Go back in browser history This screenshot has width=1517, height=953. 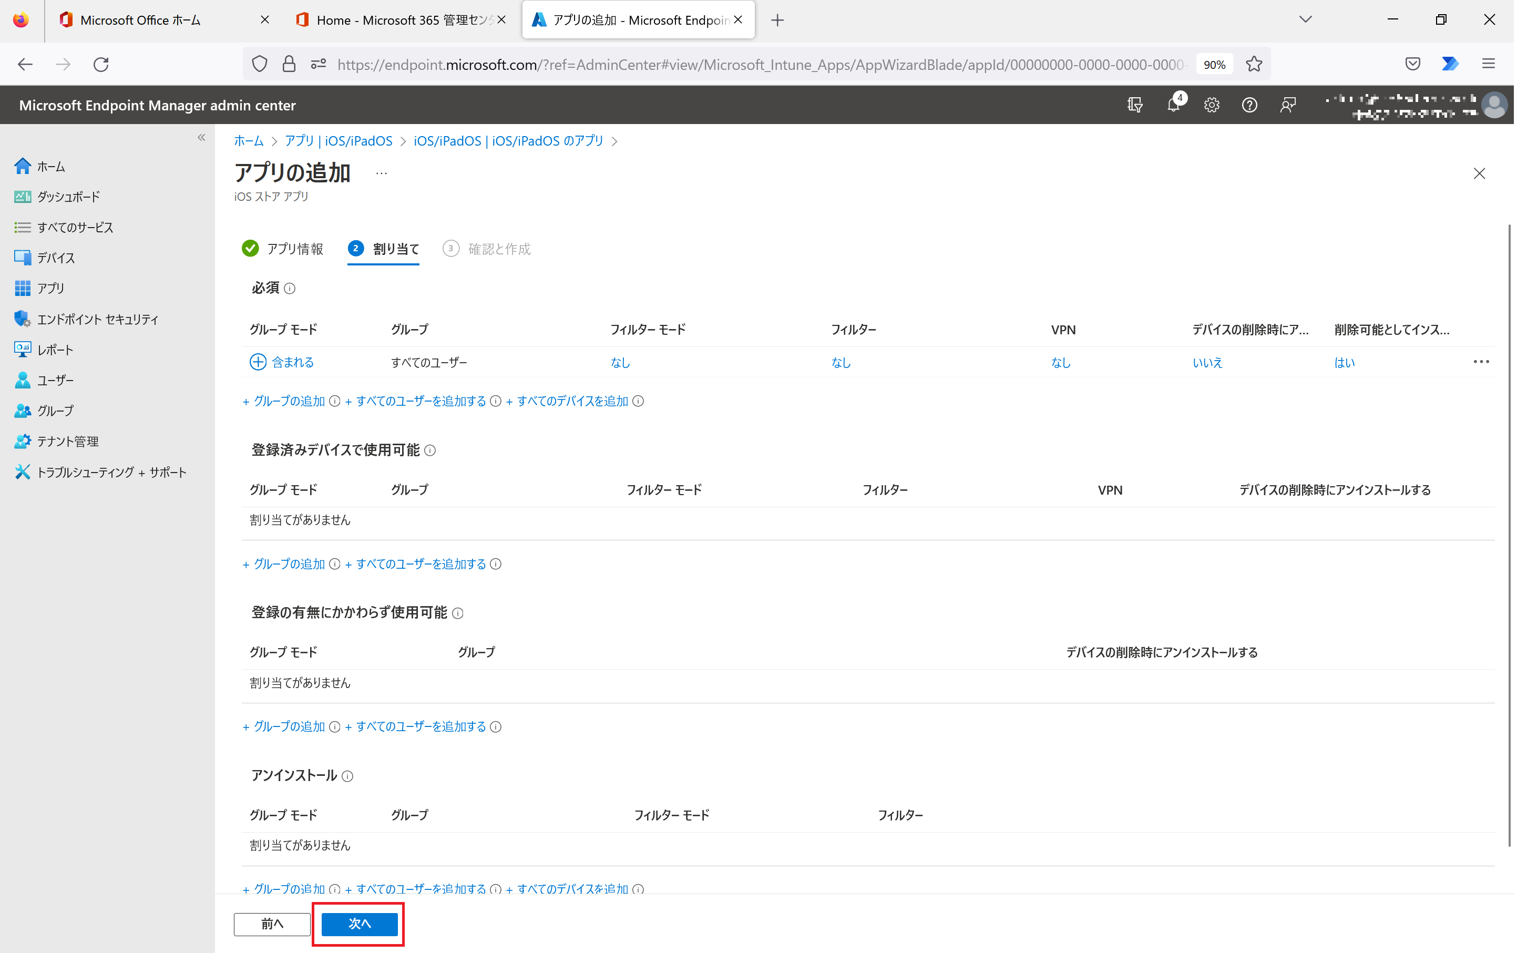[x=25, y=64]
